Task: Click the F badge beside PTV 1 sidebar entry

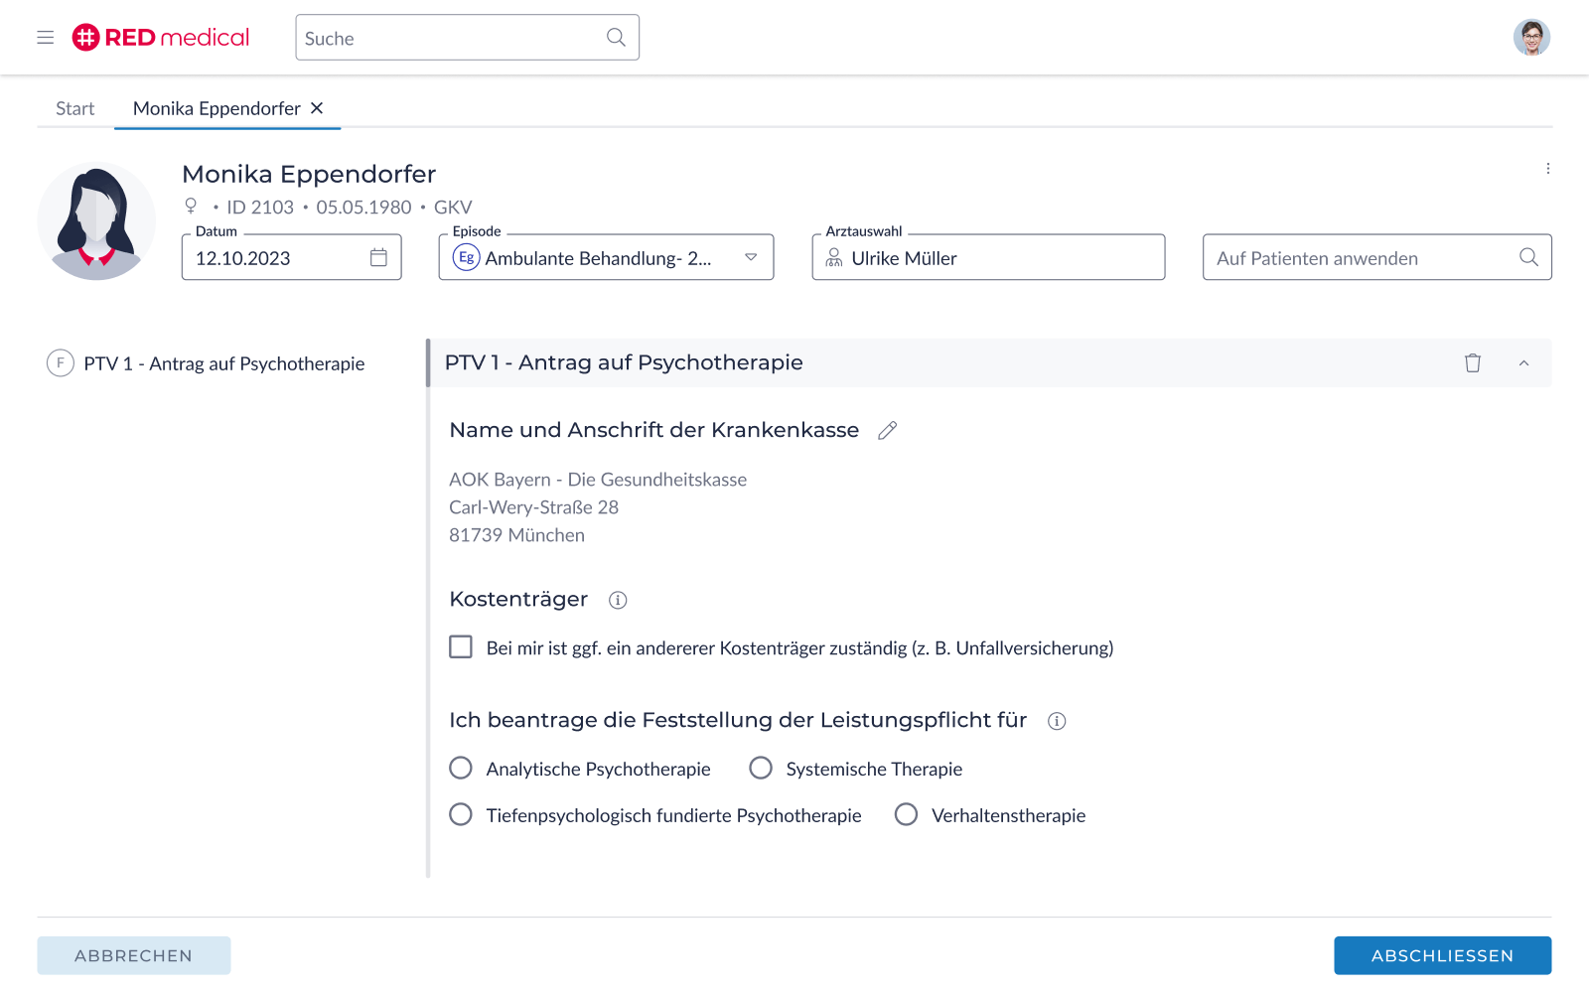Action: 61,363
